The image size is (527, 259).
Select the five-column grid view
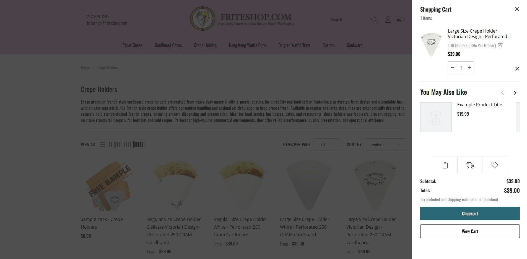tap(139, 144)
